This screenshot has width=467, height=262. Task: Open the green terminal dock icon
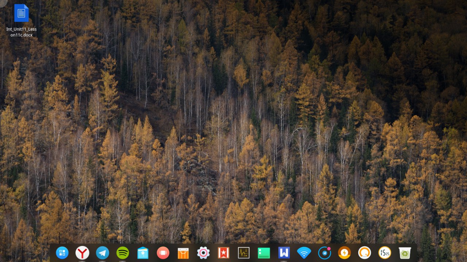tap(264, 253)
